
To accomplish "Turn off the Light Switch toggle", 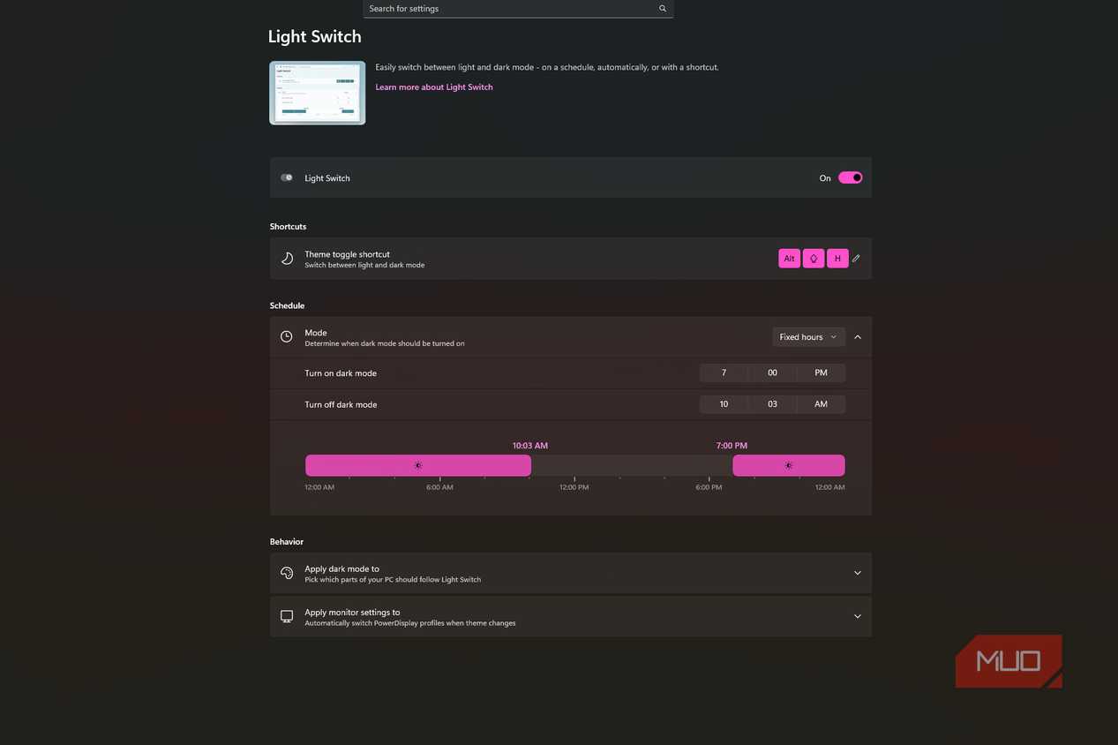I will [851, 178].
